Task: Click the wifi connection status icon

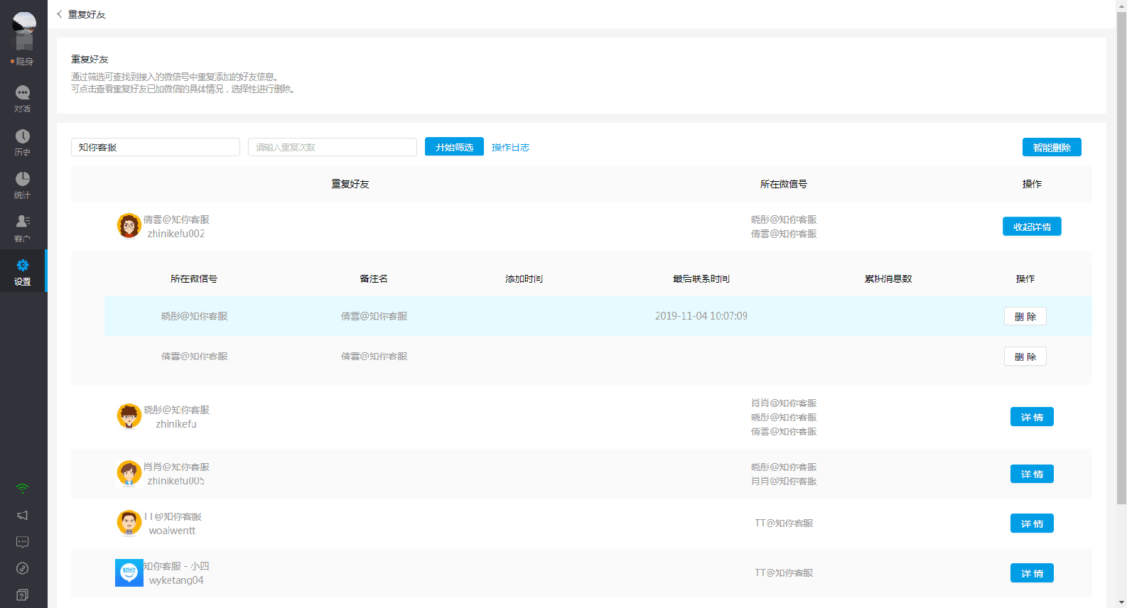Action: click(23, 489)
